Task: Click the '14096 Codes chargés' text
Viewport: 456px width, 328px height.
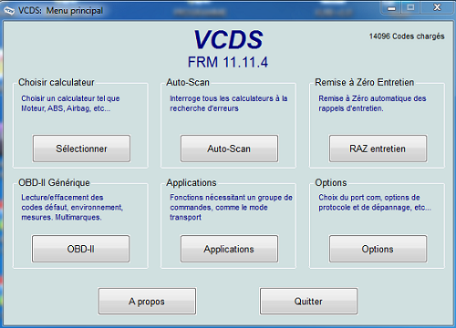Action: coord(407,36)
